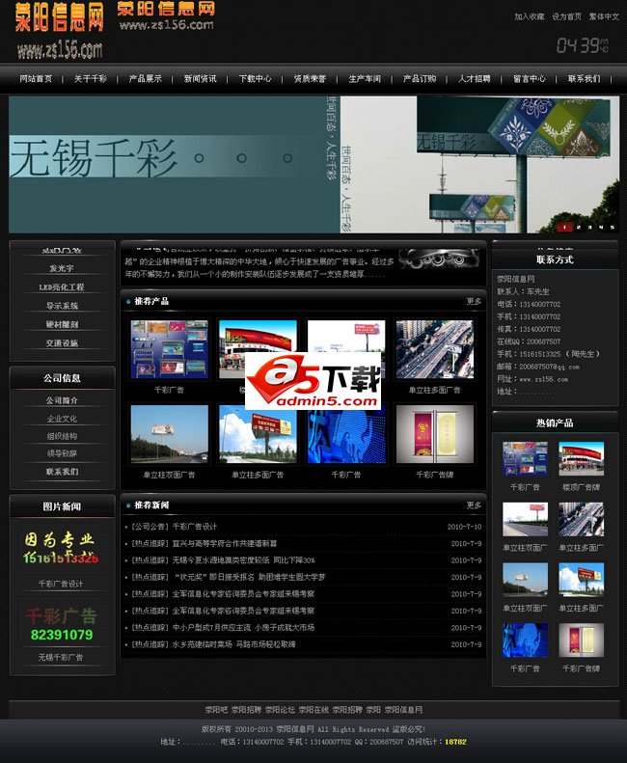Open the 人才招聘 navigation item
This screenshot has width=627, height=763.
click(475, 79)
